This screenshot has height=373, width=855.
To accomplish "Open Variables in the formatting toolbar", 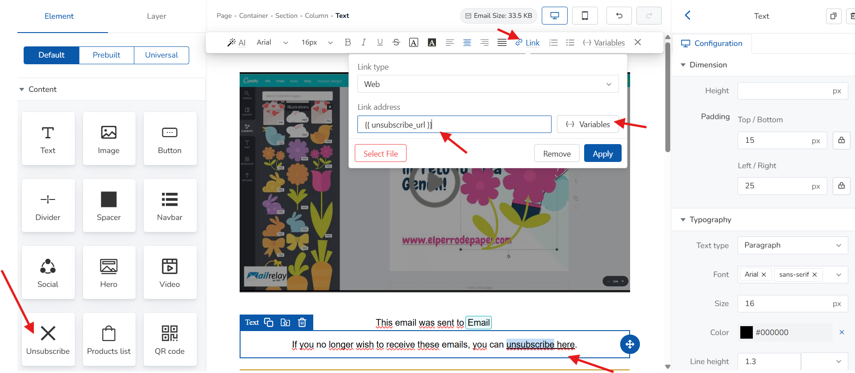I will [x=604, y=42].
